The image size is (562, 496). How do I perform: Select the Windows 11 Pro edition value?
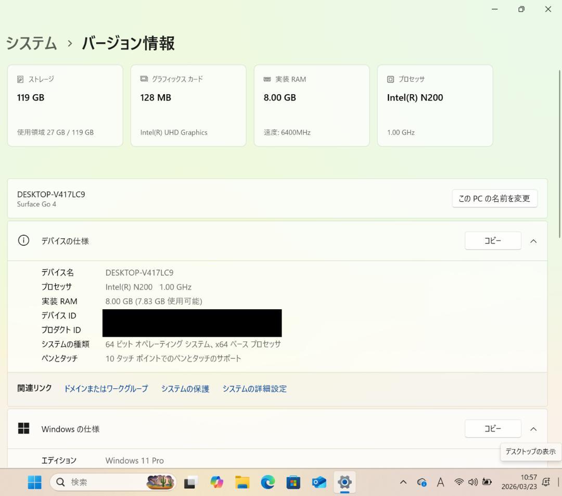[134, 461]
